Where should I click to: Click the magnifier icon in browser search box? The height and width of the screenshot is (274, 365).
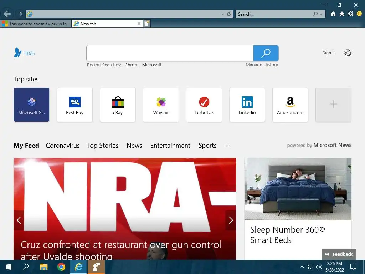click(315, 14)
